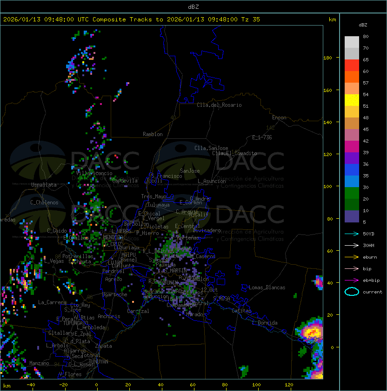Screen dimensions: 387x391
Task: Select the bright yellow 54 dBZ swatch
Action: [352, 100]
